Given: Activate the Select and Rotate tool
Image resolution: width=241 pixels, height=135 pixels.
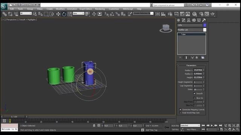Looking at the screenshot, I should pyautogui.click(x=64, y=14).
